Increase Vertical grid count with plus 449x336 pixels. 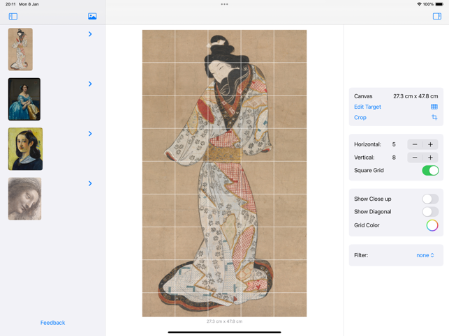pos(430,158)
